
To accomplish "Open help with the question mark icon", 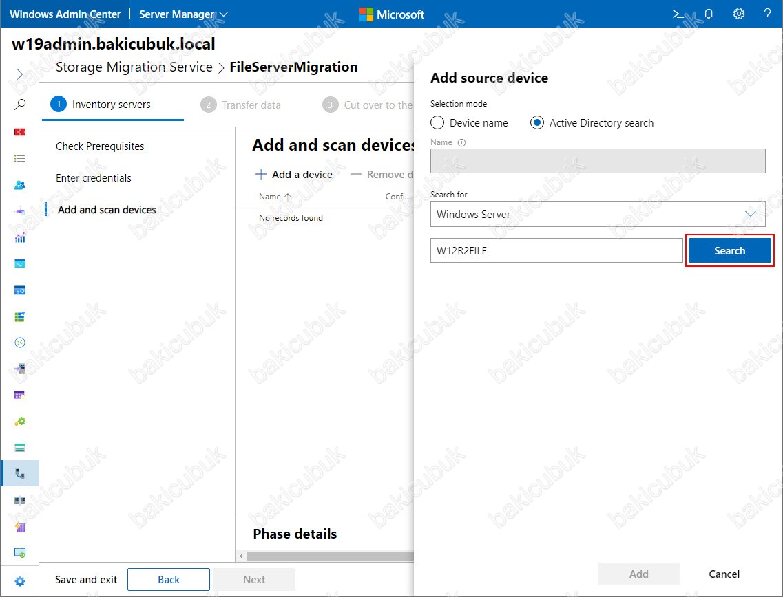I will click(768, 14).
